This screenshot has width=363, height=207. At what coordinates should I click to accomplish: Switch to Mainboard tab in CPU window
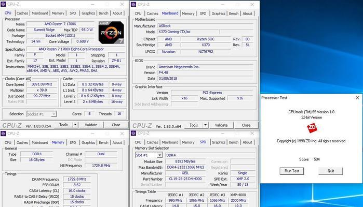click(x=40, y=13)
